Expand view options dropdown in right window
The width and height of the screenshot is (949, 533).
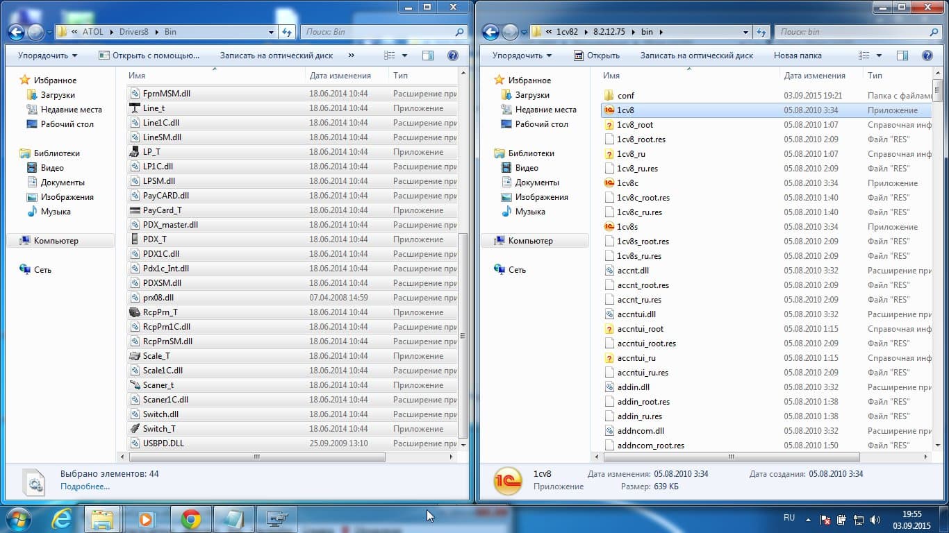pos(880,56)
